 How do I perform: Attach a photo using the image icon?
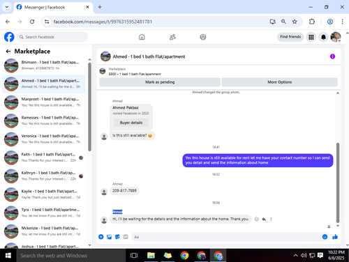click(109, 237)
